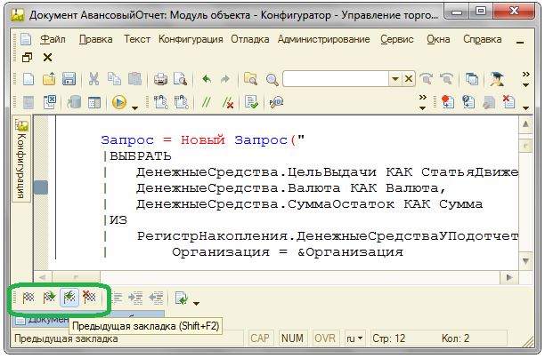Start debugging with the orange play icon
This screenshot has height=358, width=545.
pyautogui.click(x=119, y=103)
